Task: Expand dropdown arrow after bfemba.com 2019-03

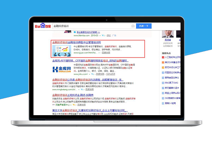Action: [100, 36]
